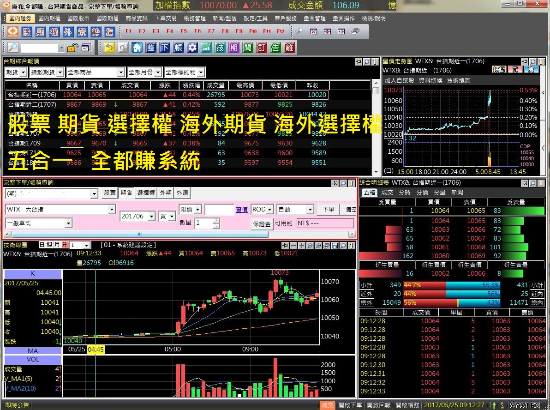Toggle the 股票 order type button
Image resolution: width=550 pixels, height=410 pixels.
coord(110,193)
